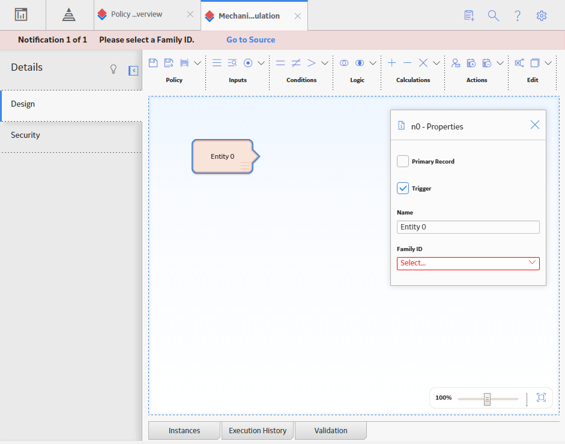Expand the Actions group dropdown chevron

[x=500, y=63]
